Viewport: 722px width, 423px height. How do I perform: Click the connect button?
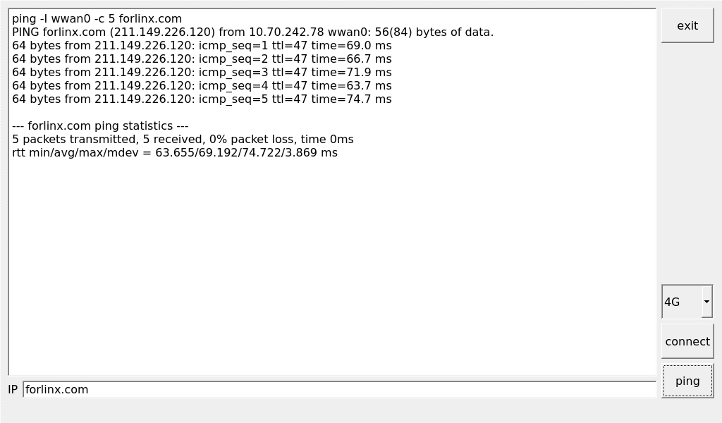(x=687, y=341)
